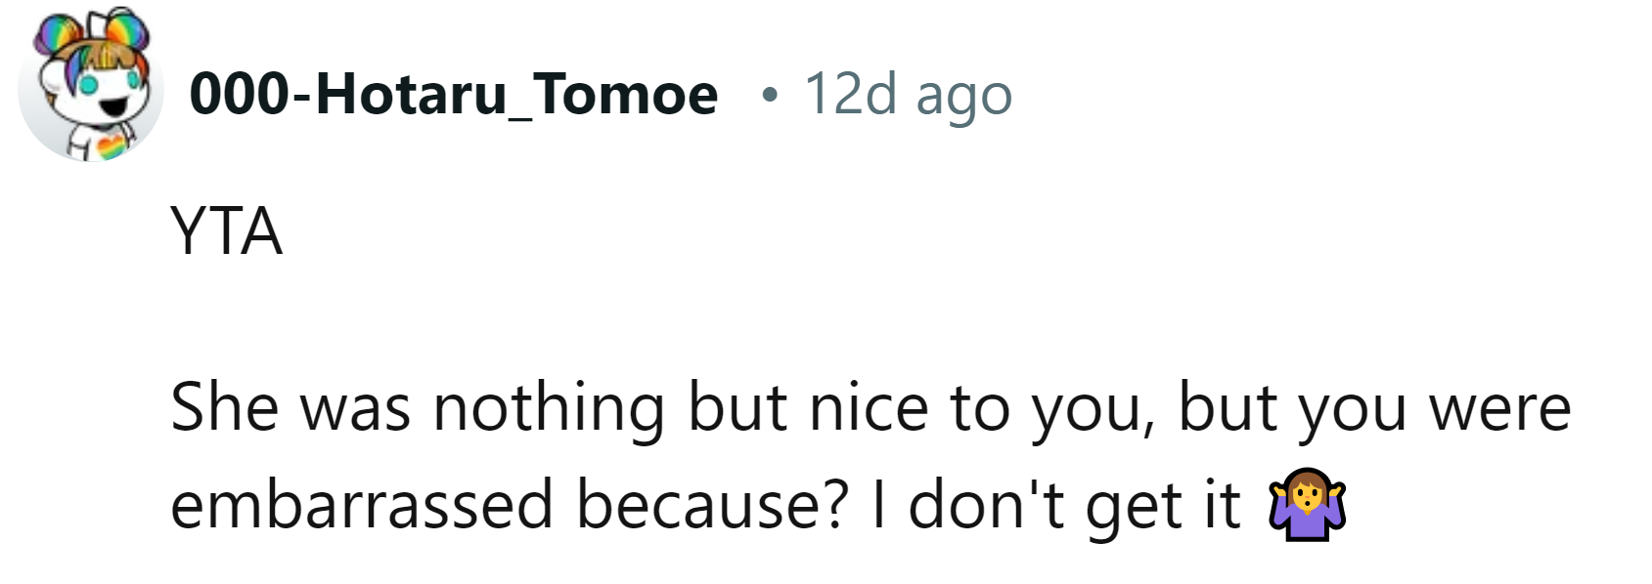
Task: Open the 000-Hotaru_Tomoe user profile
Action: pos(453,95)
